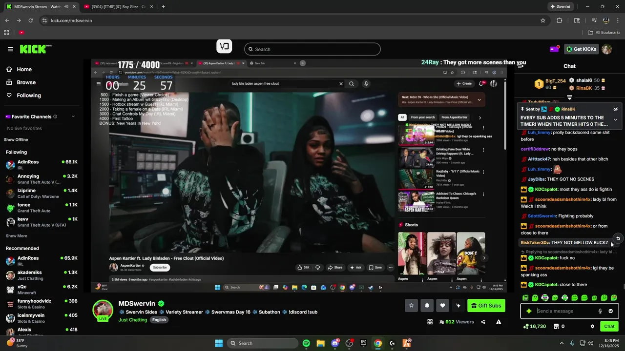Image resolution: width=625 pixels, height=351 pixels.
Task: Open Discord from the taskbar
Action: pyautogui.click(x=335, y=343)
